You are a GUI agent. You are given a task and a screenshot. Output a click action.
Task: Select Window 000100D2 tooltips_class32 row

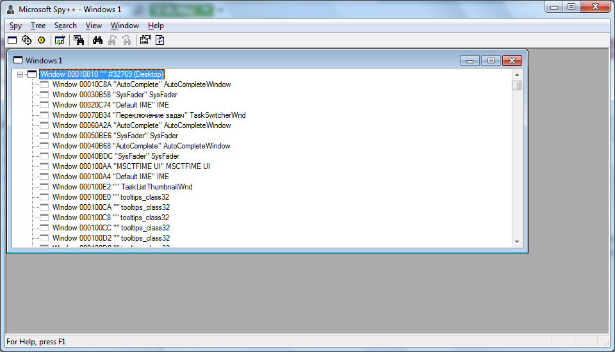coord(111,237)
